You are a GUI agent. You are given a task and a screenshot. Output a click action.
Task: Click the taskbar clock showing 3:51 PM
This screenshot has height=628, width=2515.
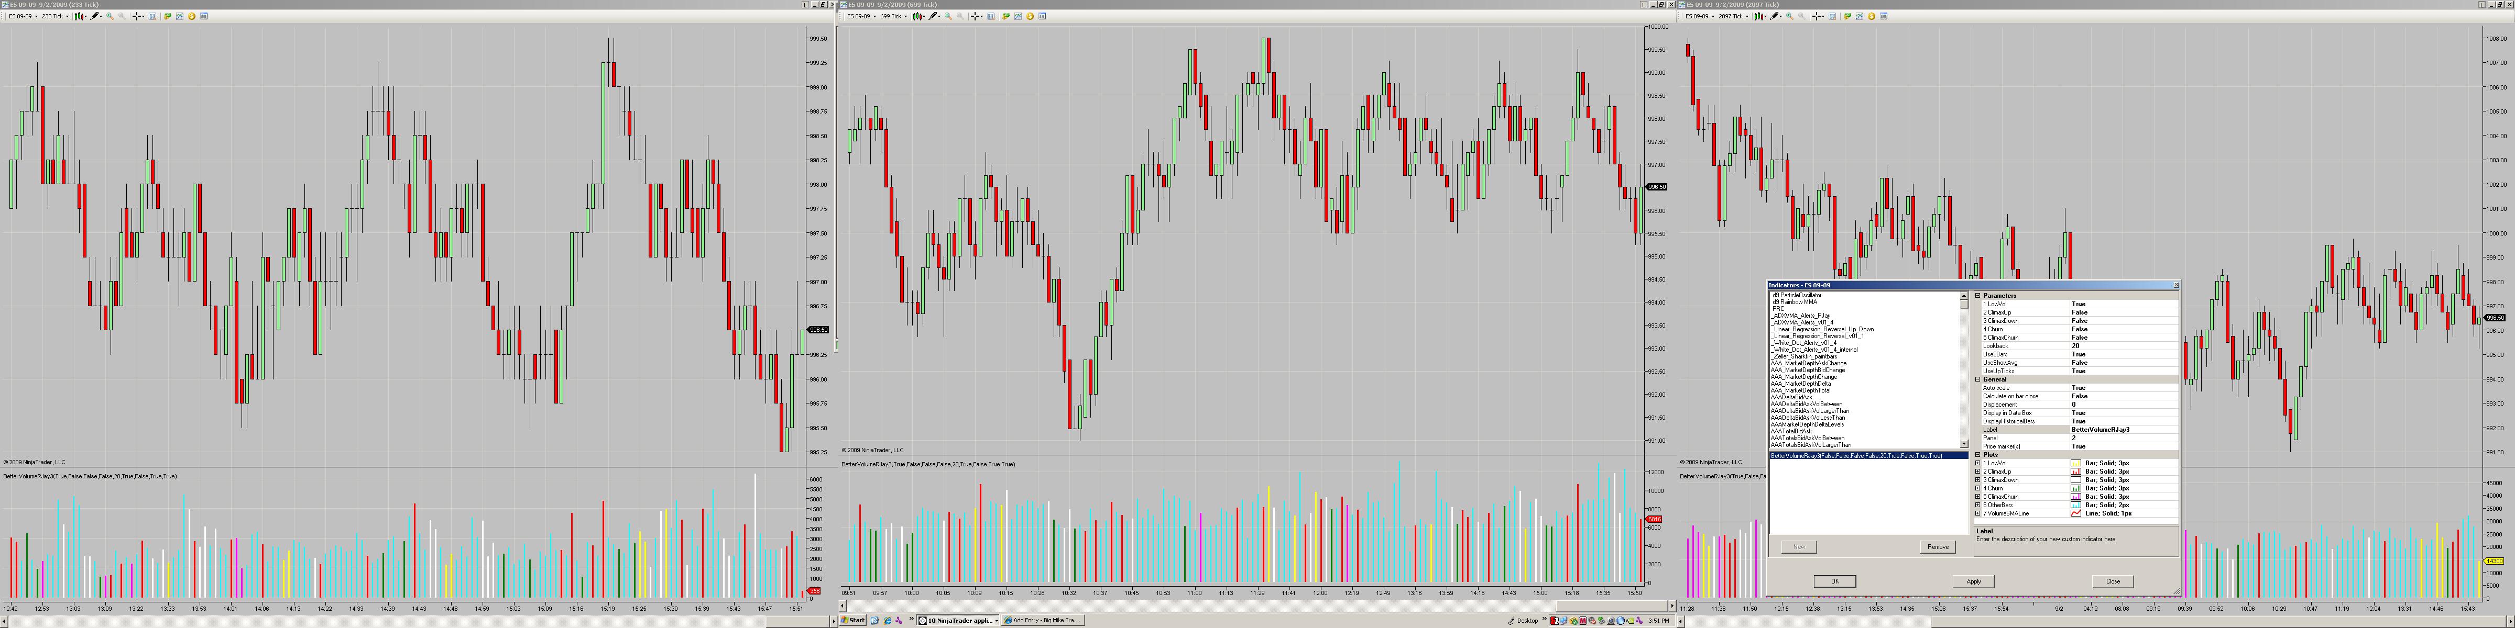tap(1659, 620)
